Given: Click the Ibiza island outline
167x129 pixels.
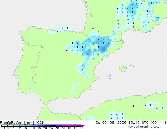Looking at the screenshot, I should (x=109, y=76).
